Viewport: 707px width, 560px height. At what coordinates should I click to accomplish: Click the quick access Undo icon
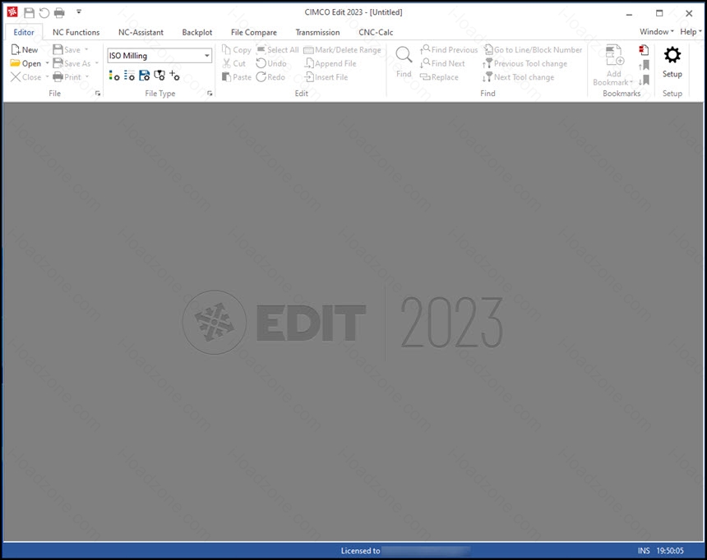click(x=44, y=12)
